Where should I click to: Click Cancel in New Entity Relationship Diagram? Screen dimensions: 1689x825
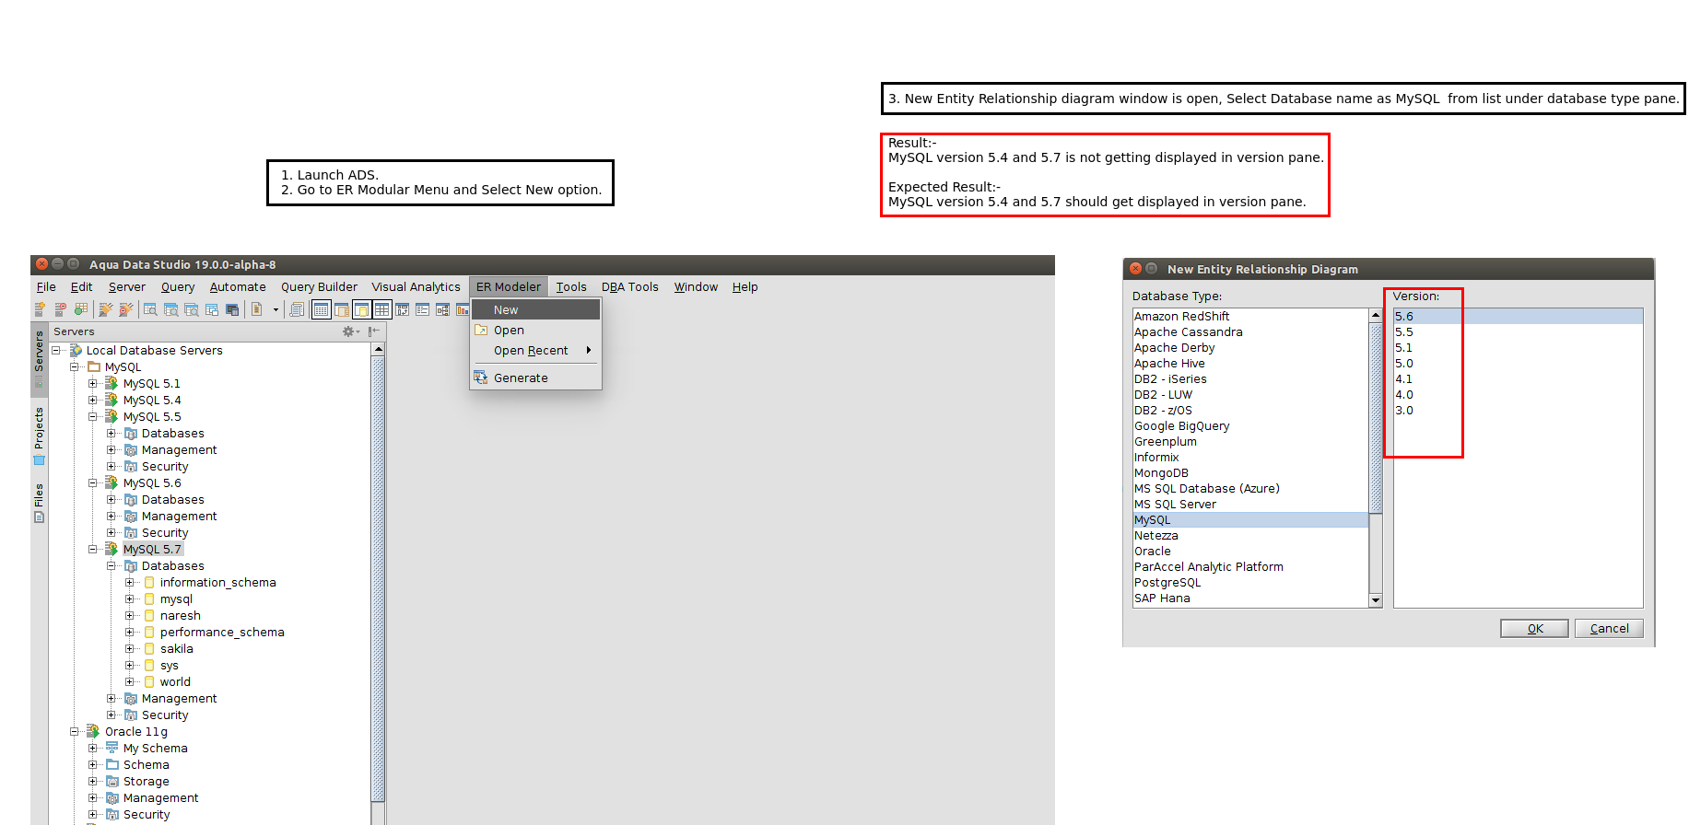tap(1609, 629)
